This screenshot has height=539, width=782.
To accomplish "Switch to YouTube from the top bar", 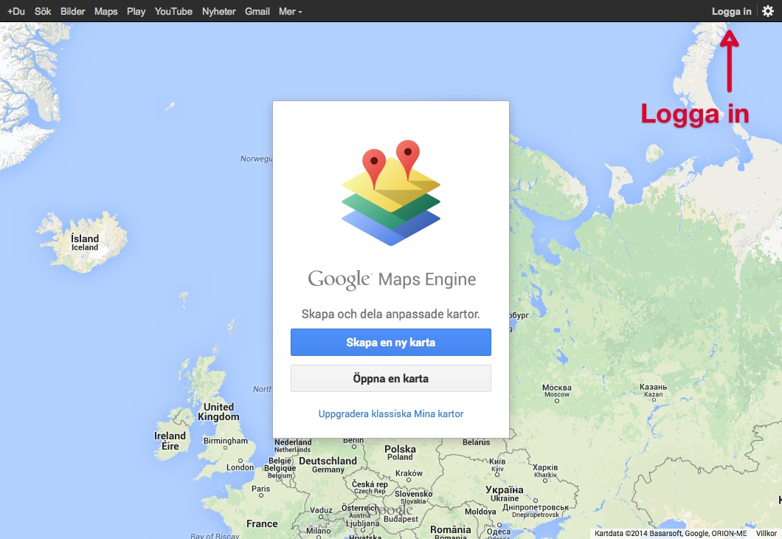I will click(173, 11).
